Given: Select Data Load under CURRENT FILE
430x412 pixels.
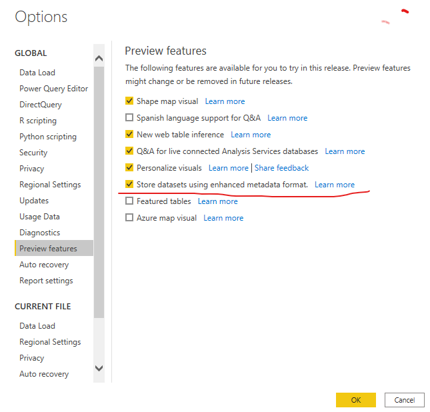Looking at the screenshot, I should click(37, 326).
